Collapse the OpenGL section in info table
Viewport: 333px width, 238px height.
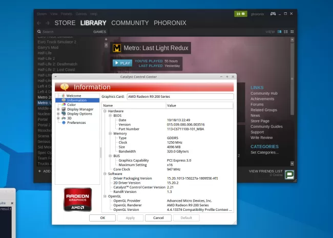tap(105, 196)
